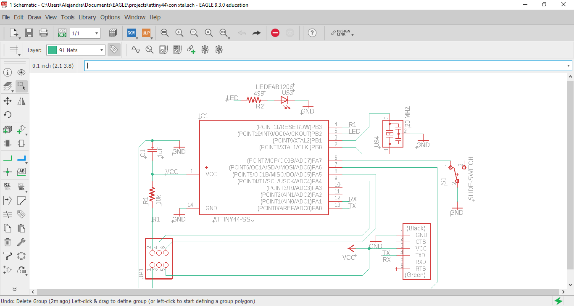The height and width of the screenshot is (306, 574).
Task: Click the Design Link button
Action: coord(342,33)
